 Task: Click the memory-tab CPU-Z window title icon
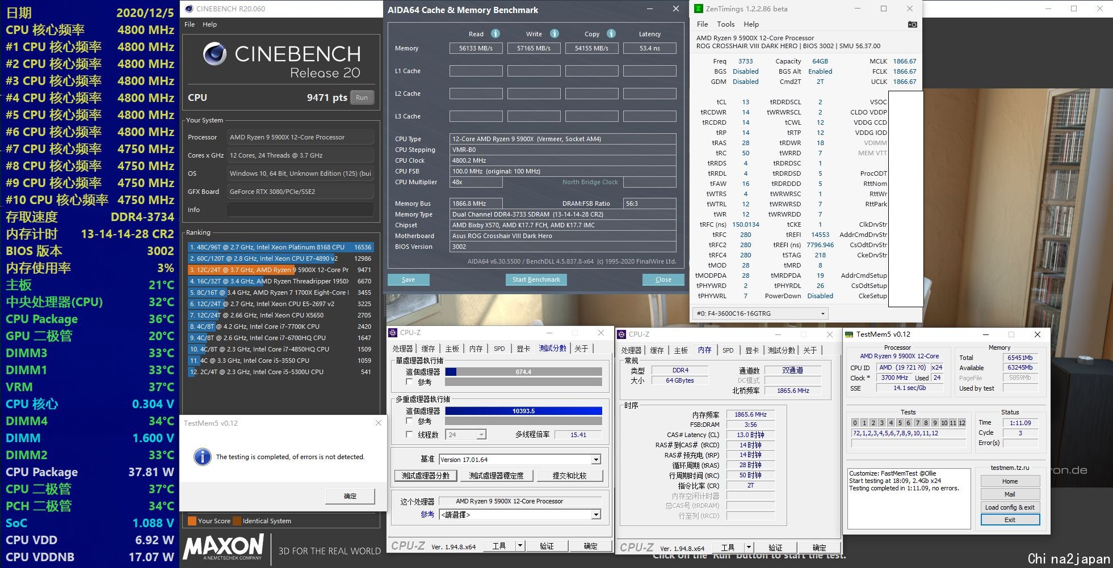click(x=621, y=334)
